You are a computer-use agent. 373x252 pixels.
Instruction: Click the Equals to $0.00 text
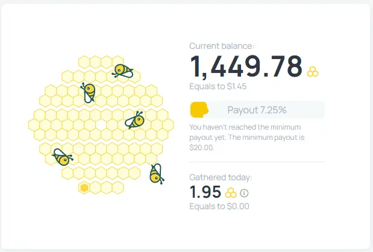[x=219, y=206]
